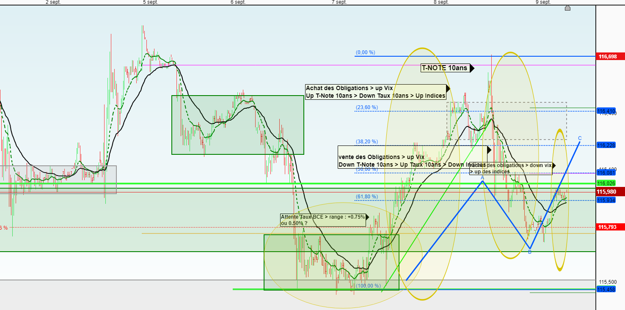Select the "rachat des obligations > down vix" note
This screenshot has height=310, width=625.
click(511, 168)
